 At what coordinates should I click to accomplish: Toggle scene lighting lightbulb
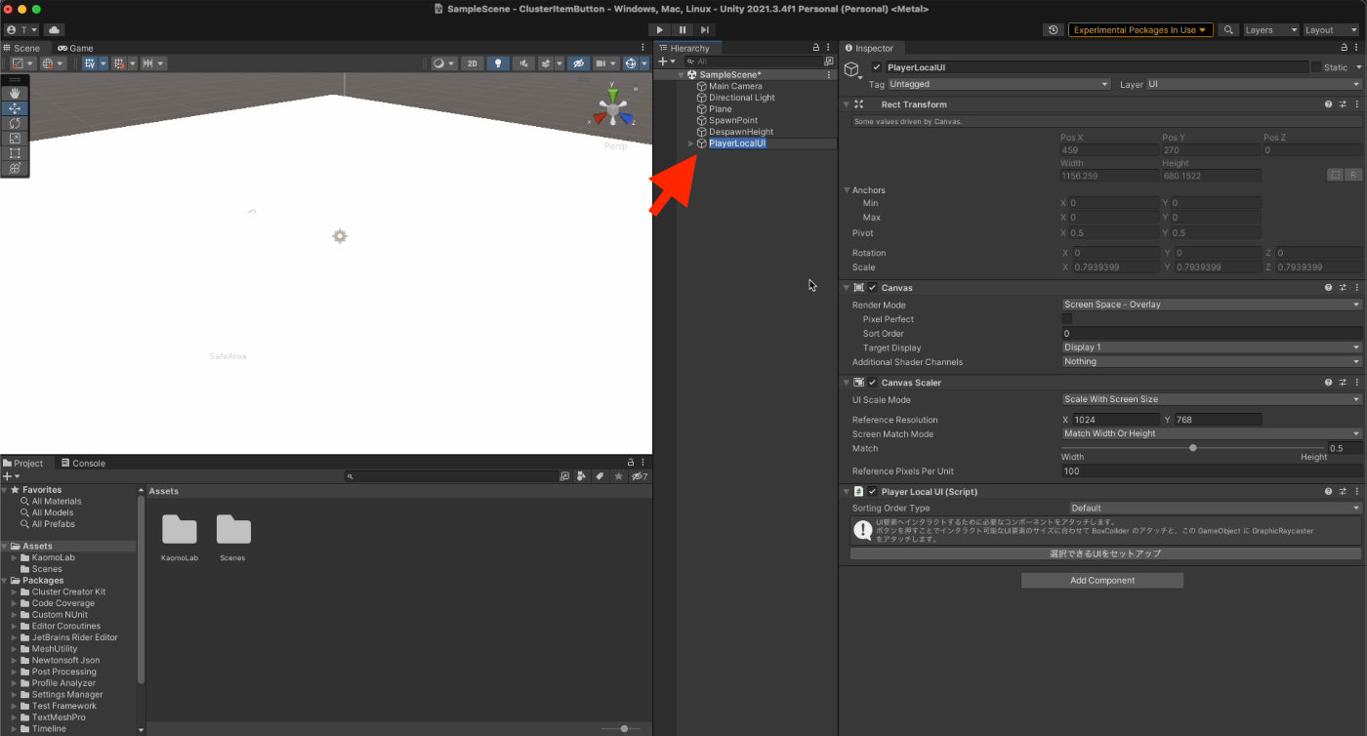click(498, 63)
